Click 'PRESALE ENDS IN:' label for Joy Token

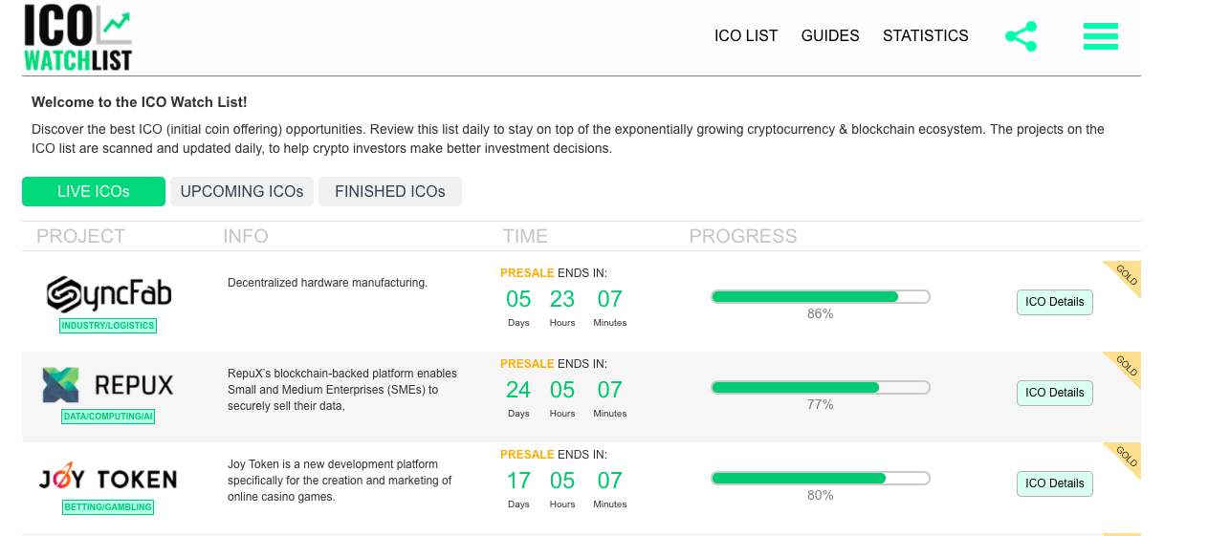point(553,455)
